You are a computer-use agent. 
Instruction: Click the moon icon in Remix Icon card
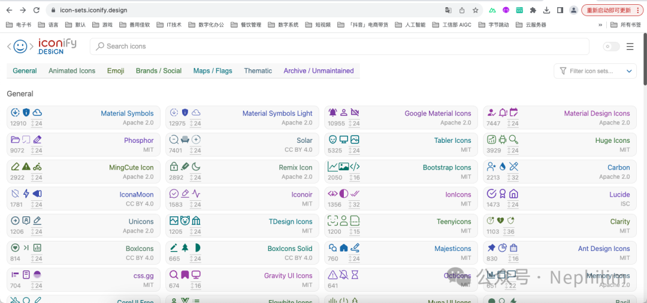pyautogui.click(x=196, y=166)
